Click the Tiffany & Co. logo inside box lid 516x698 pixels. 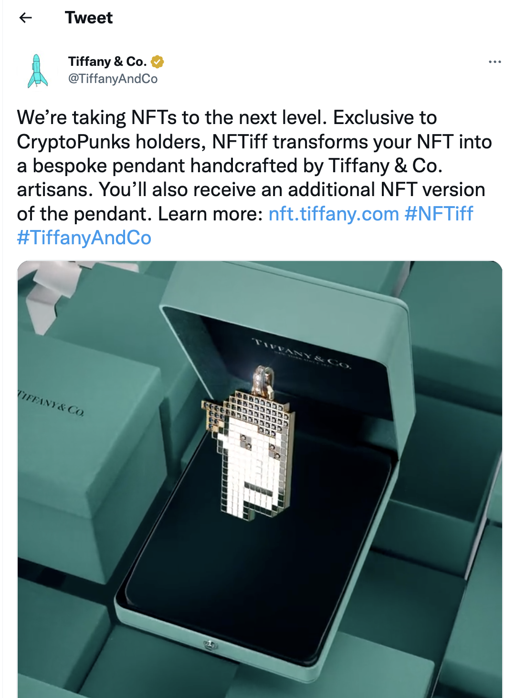302,354
